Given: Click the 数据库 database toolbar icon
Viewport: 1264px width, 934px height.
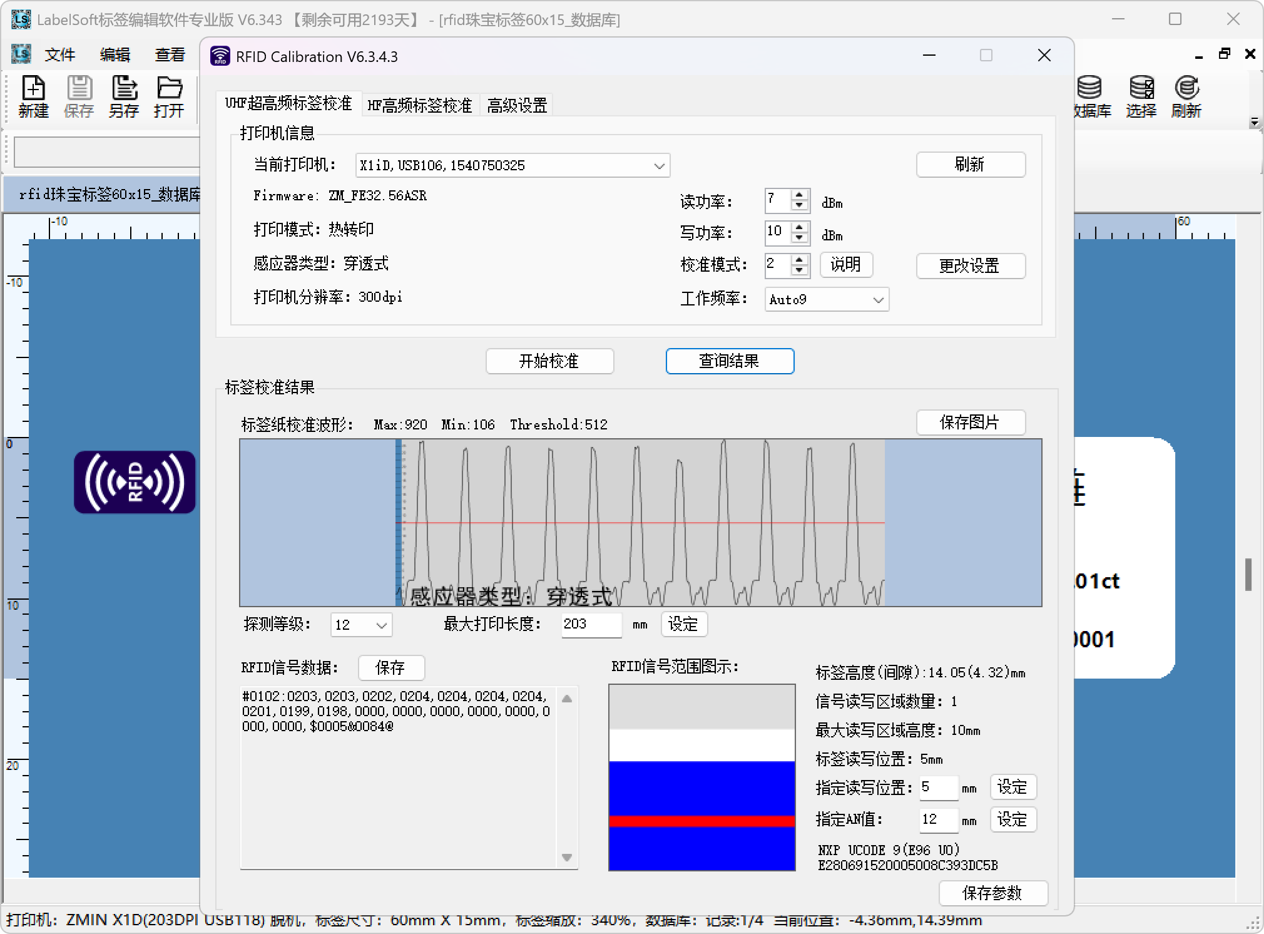Looking at the screenshot, I should click(x=1091, y=96).
